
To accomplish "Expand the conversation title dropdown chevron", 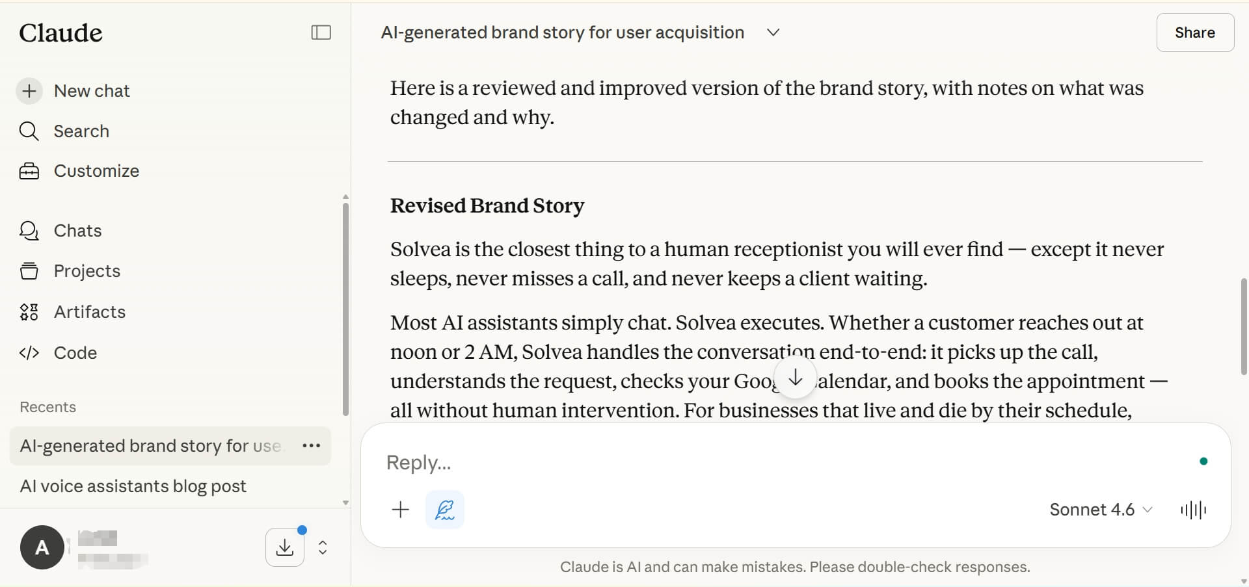I will pyautogui.click(x=773, y=33).
